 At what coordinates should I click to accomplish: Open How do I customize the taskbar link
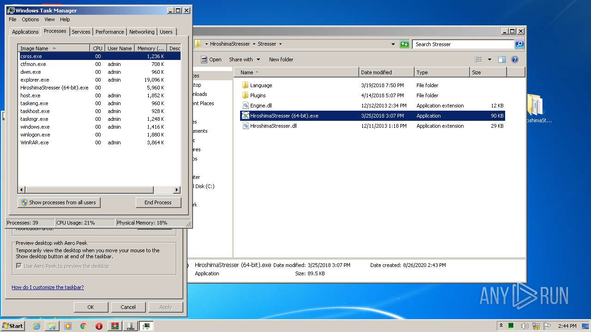[x=48, y=287]
